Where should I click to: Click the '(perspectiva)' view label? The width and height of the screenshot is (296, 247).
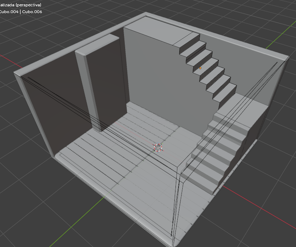[28, 5]
